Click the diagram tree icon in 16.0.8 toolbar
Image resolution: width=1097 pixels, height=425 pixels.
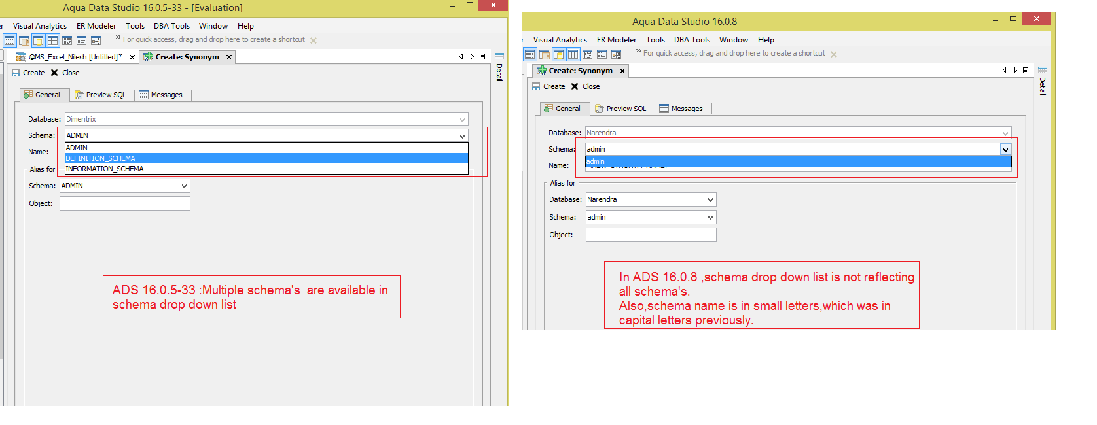point(616,54)
